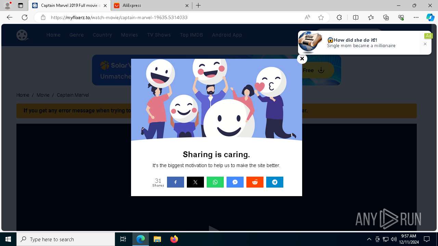Open Task View on taskbar
The image size is (438, 246).
click(x=123, y=239)
